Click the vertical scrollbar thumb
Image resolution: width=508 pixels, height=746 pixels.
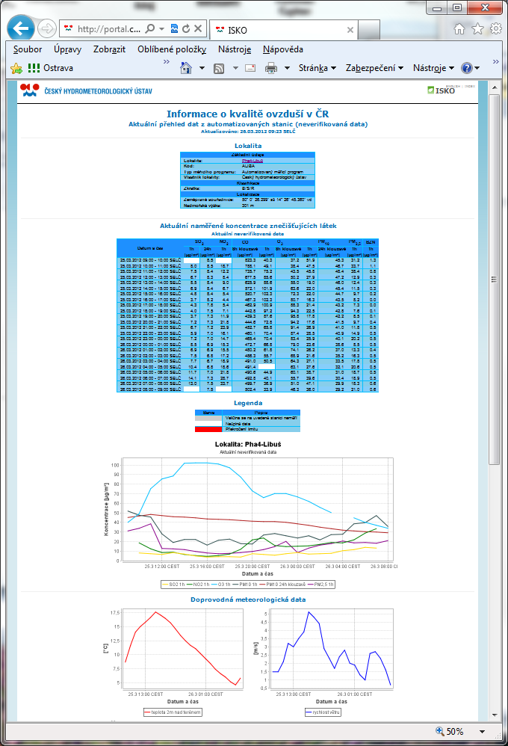coord(495,280)
